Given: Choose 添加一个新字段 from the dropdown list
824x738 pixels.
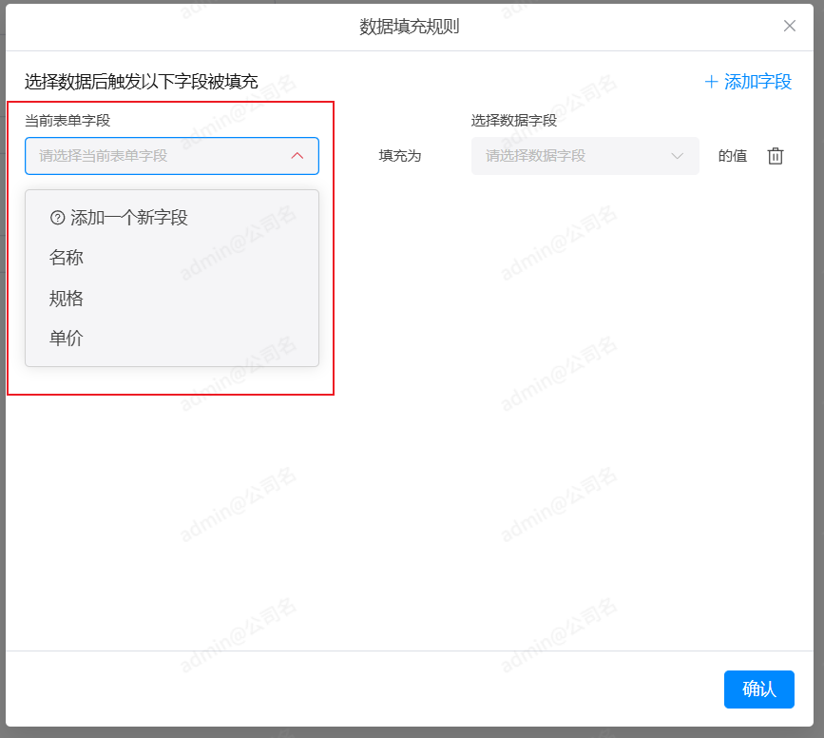Looking at the screenshot, I should pos(128,218).
